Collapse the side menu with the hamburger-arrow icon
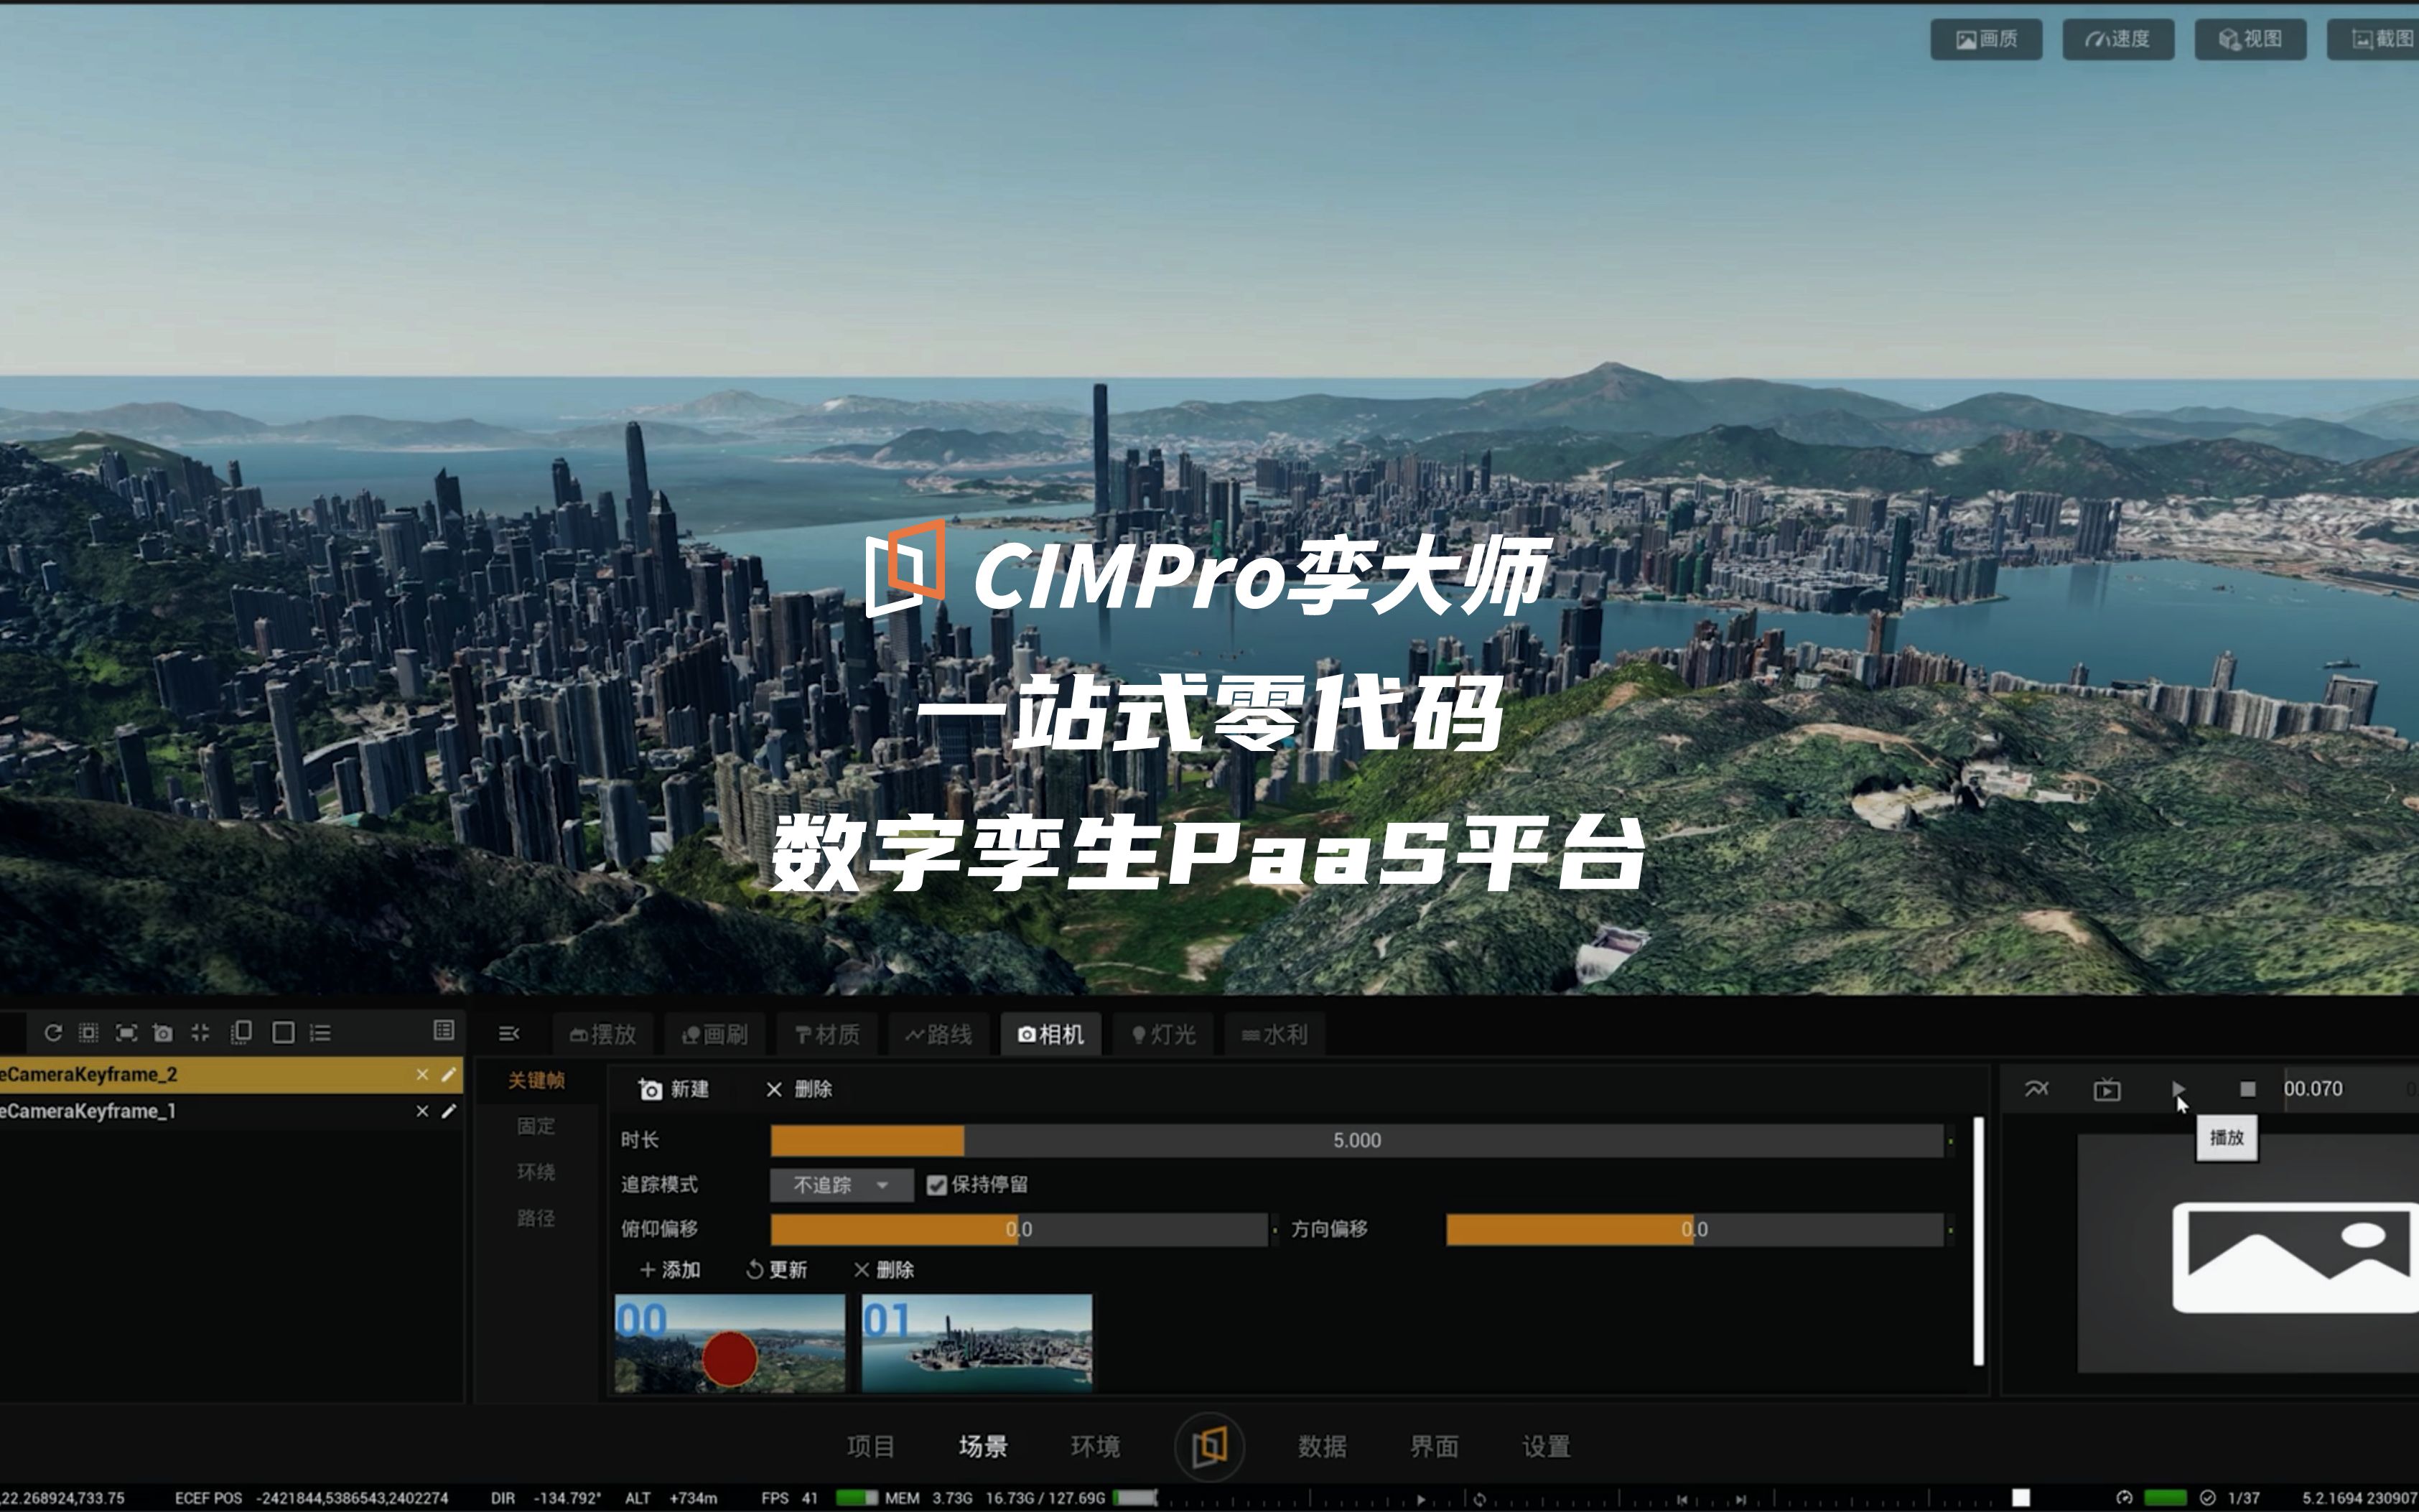This screenshot has height=1512, width=2419. (x=509, y=1034)
